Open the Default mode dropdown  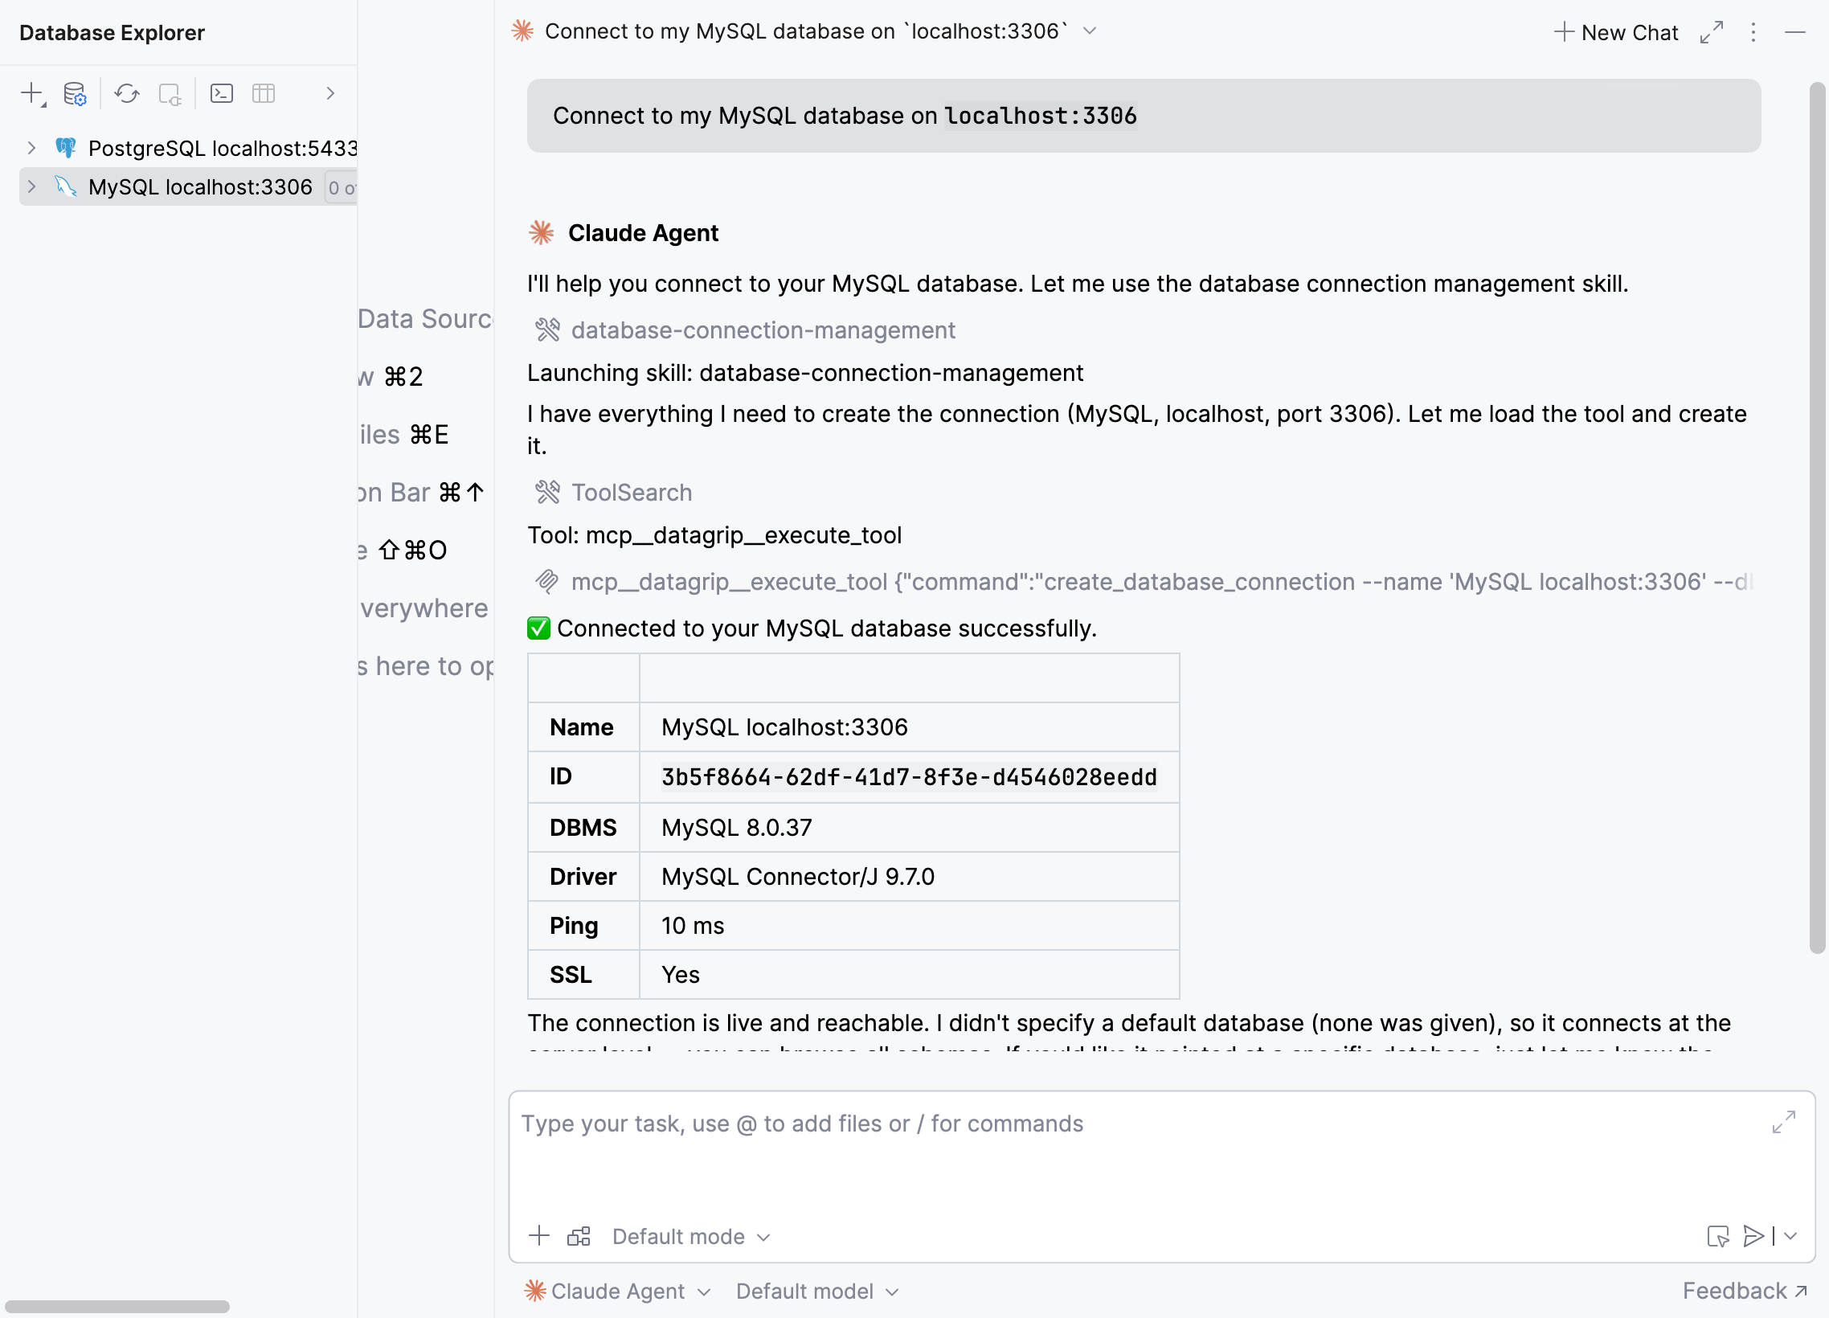691,1237
